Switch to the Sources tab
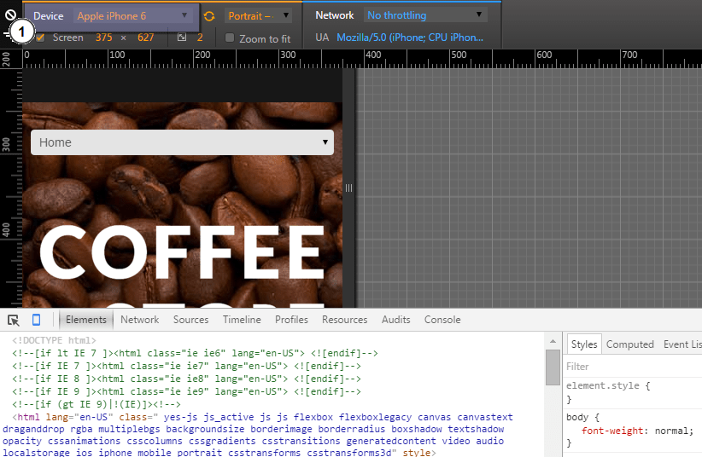Image resolution: width=702 pixels, height=457 pixels. point(190,320)
